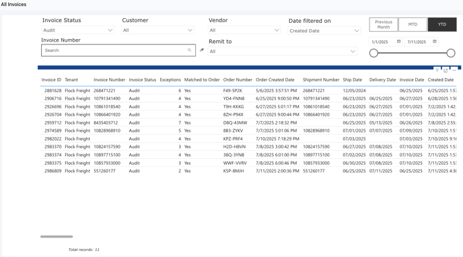This screenshot has width=463, height=257.
Task: Click invoice number 551260177
Action: tap(104, 171)
